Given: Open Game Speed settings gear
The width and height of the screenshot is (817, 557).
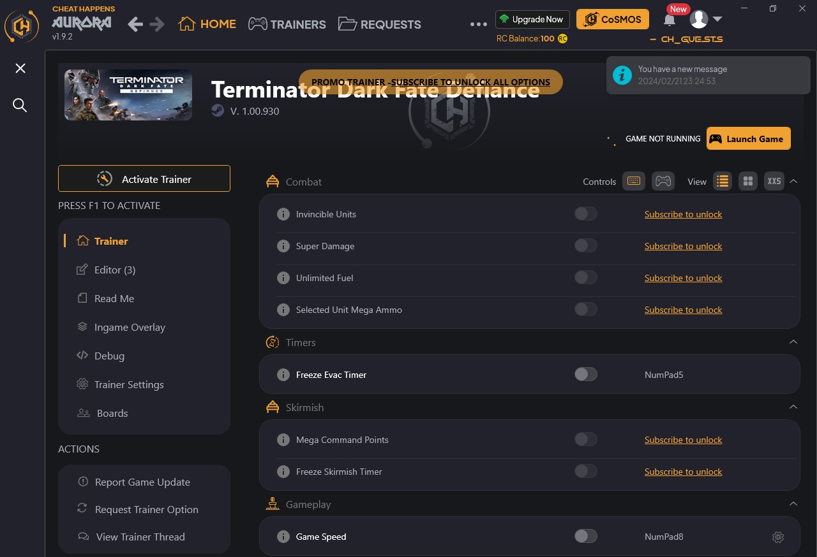Looking at the screenshot, I should [x=777, y=537].
